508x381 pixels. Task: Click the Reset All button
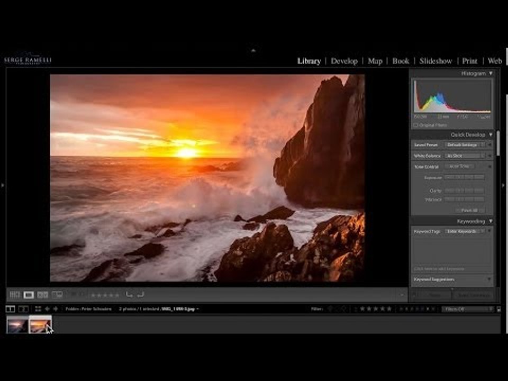470,210
